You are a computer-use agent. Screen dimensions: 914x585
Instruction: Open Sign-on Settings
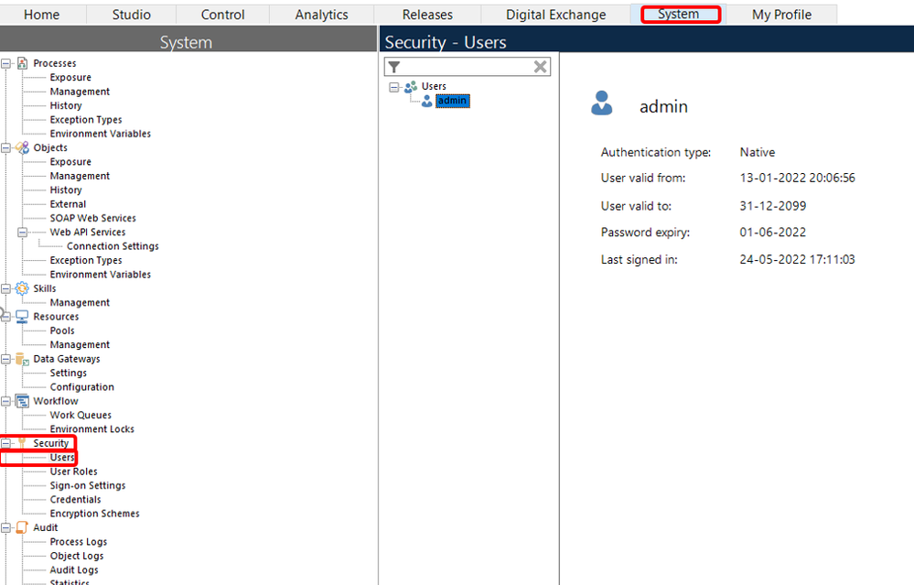88,485
